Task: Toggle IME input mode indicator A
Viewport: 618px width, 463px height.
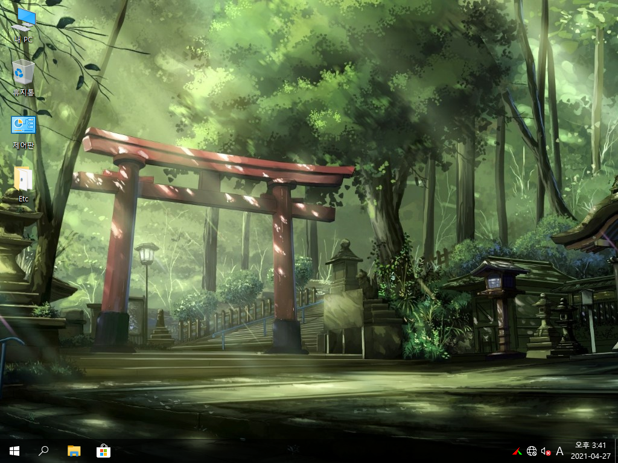Action: coord(559,451)
